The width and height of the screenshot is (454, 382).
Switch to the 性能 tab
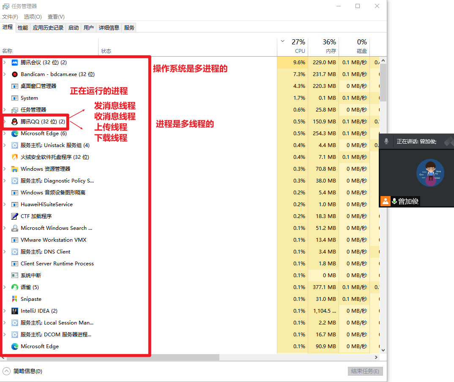pyautogui.click(x=23, y=28)
